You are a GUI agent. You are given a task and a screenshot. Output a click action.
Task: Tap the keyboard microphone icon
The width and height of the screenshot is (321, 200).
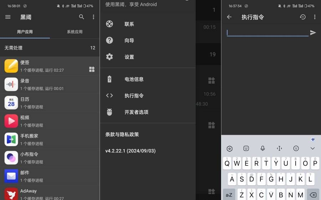(x=263, y=148)
